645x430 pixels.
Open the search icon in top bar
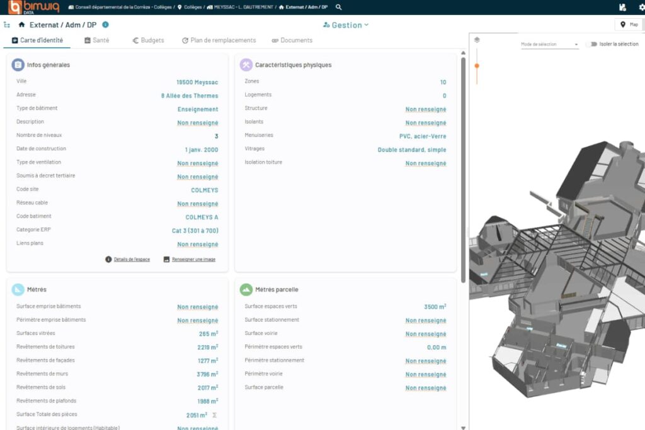click(338, 7)
